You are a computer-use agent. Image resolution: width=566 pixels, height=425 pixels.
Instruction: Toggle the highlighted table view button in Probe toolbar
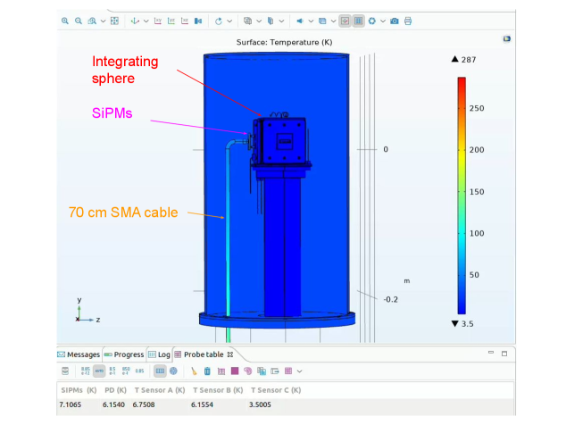[160, 371]
